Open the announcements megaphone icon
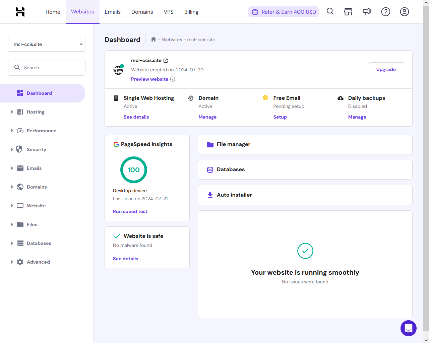The height and width of the screenshot is (343, 429). pyautogui.click(x=367, y=12)
